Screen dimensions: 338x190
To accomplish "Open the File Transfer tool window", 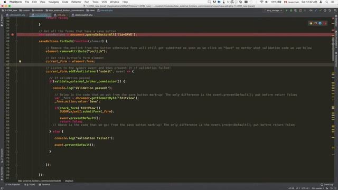I will 13,185.
